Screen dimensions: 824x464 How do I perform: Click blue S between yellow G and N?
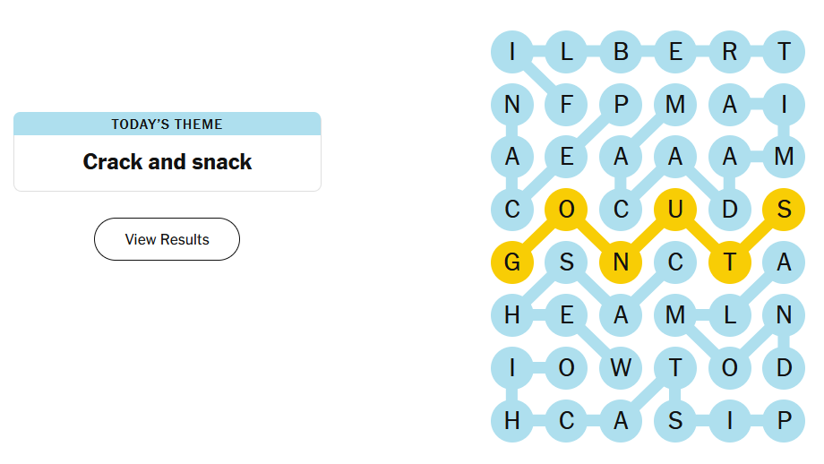coord(566,262)
